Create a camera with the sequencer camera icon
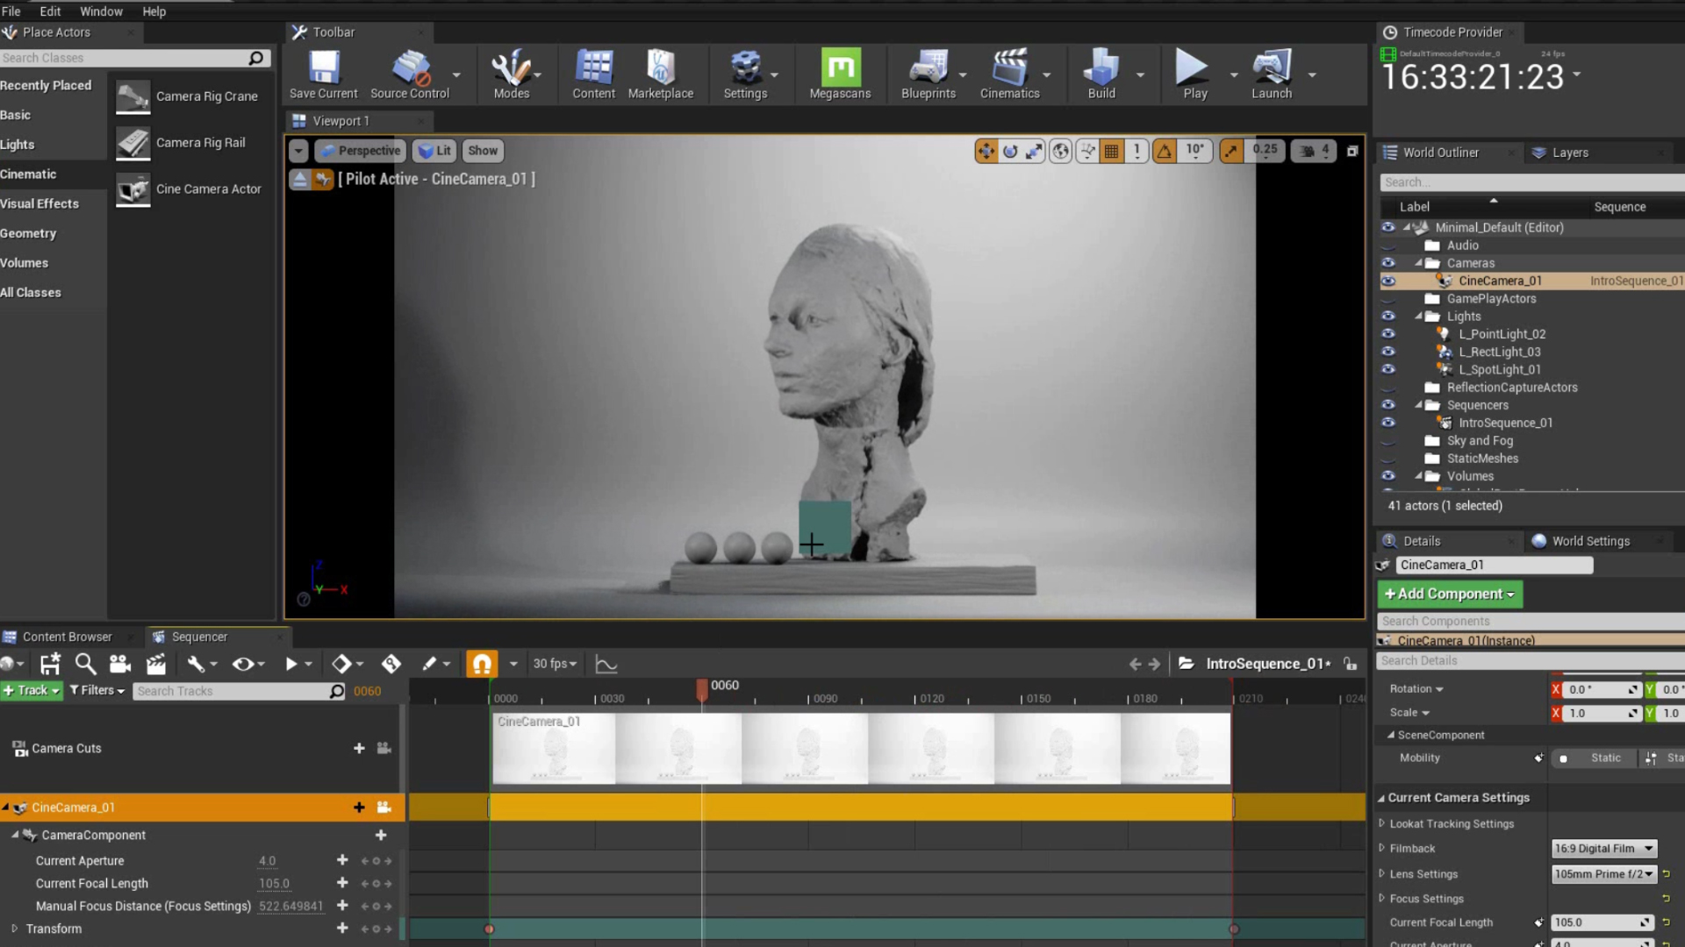 [x=120, y=664]
